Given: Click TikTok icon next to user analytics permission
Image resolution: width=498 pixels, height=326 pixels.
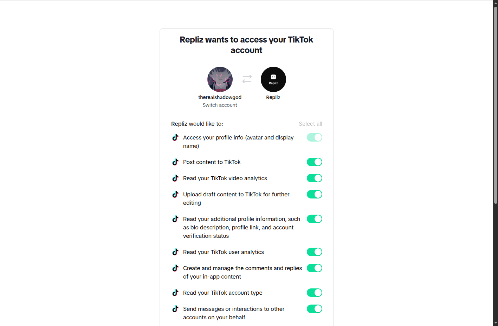Looking at the screenshot, I should (x=175, y=252).
